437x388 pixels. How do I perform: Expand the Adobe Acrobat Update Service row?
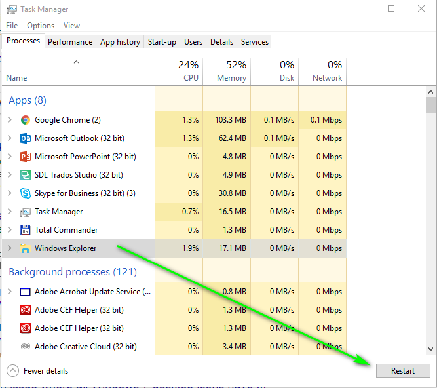click(x=10, y=292)
